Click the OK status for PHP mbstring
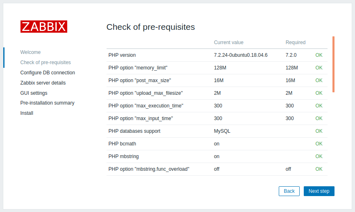The image size is (355, 212). click(319, 156)
